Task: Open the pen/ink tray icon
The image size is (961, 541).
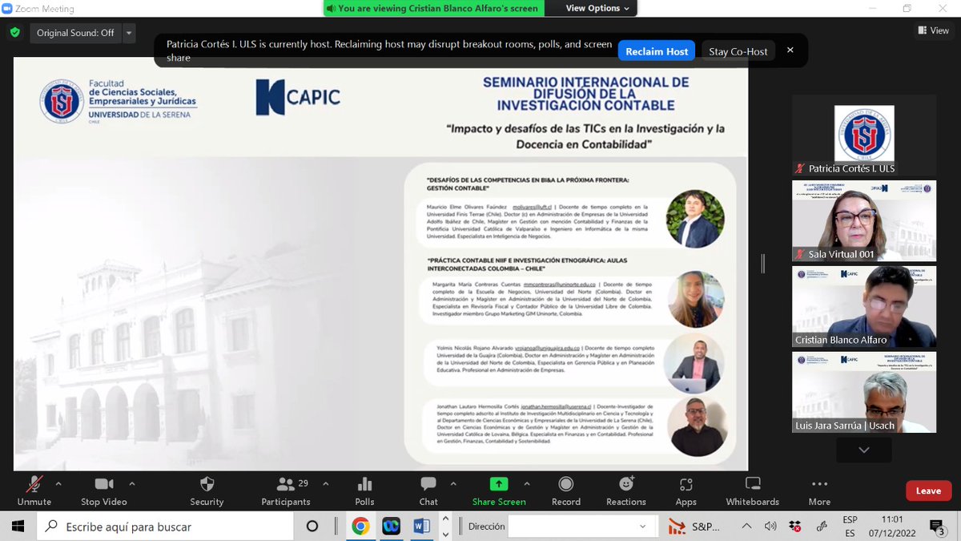Action: (820, 527)
